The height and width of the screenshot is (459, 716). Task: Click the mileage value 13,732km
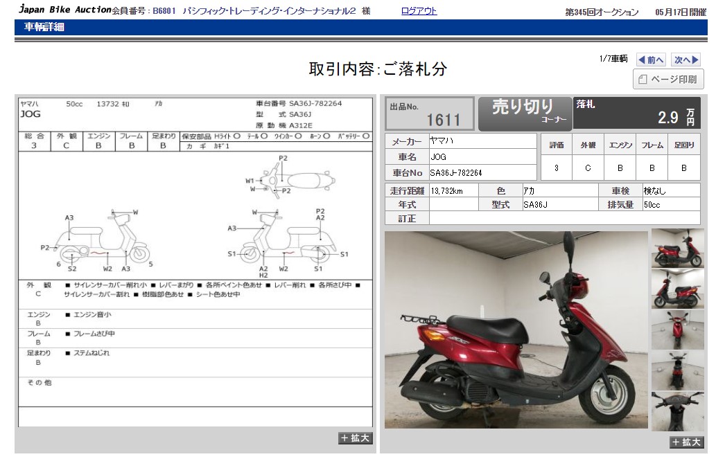[x=454, y=190]
